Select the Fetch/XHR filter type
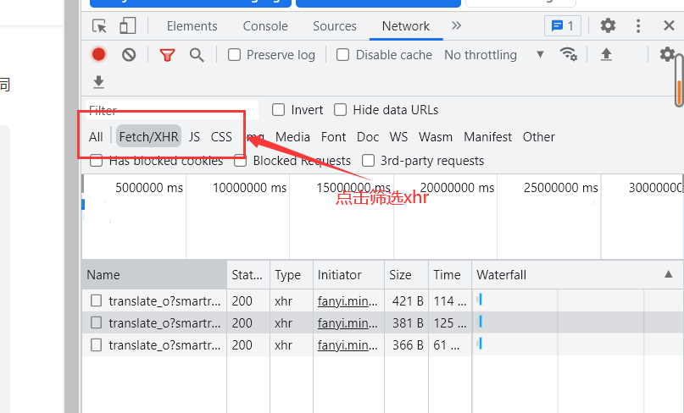The width and height of the screenshot is (684, 413). 149,137
